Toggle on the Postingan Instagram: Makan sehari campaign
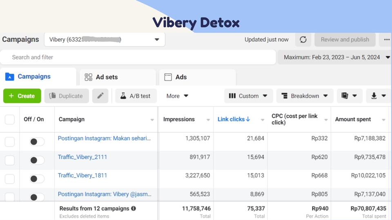The height and width of the screenshot is (220, 392). (x=37, y=142)
